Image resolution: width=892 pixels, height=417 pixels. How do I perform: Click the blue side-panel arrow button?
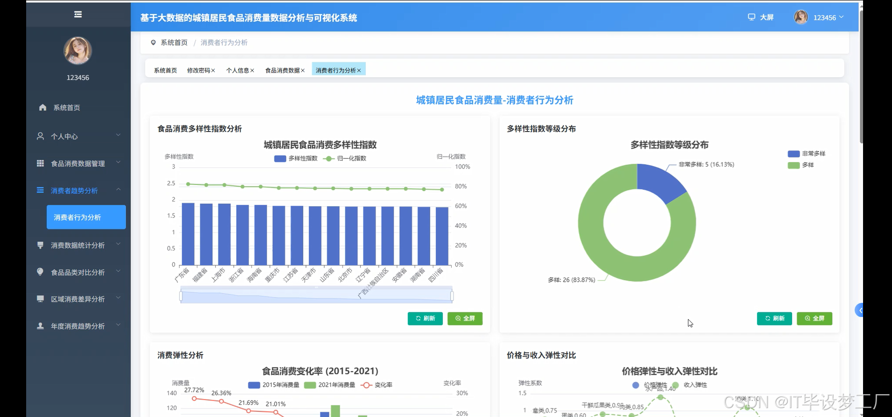coord(859,310)
